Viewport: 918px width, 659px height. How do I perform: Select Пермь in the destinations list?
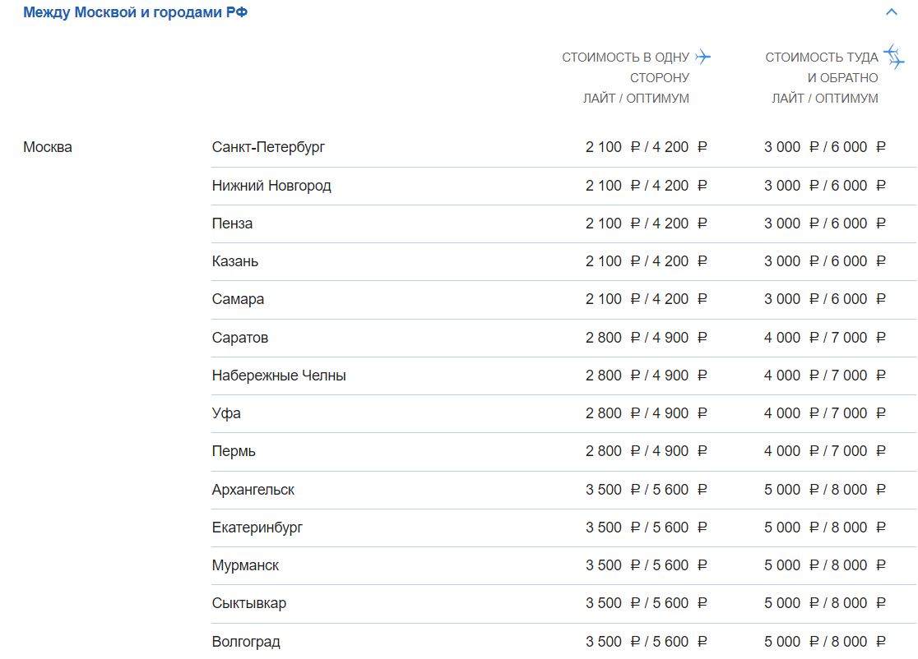pyautogui.click(x=234, y=451)
